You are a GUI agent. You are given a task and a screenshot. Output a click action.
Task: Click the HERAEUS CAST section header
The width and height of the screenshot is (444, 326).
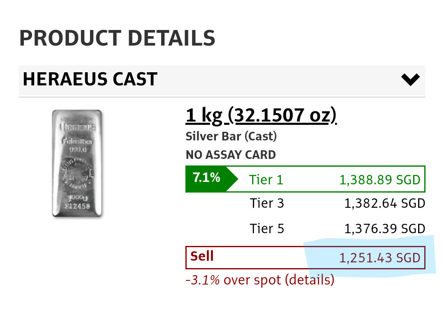90,79
